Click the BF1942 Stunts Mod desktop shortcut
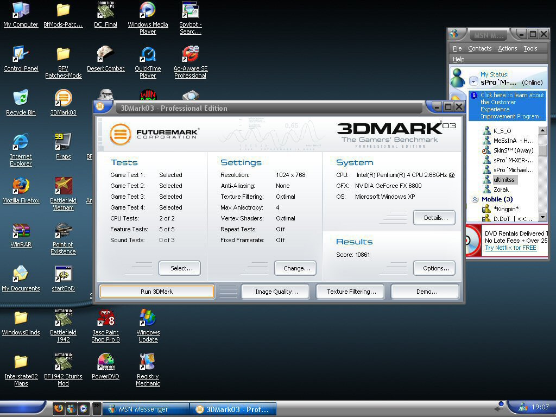556x417 pixels. (x=63, y=370)
